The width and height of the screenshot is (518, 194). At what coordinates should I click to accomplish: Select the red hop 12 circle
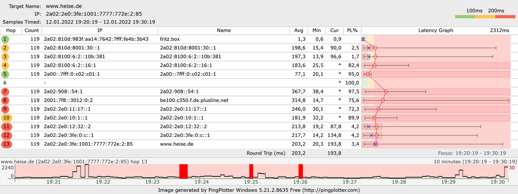(6, 135)
